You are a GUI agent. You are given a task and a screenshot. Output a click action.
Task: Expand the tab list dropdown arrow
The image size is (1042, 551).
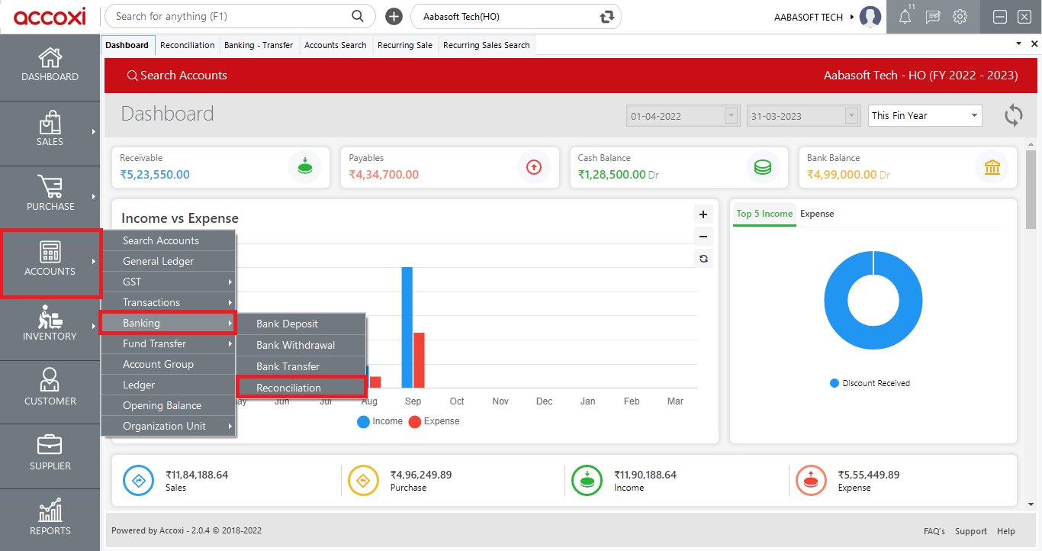click(x=1019, y=44)
